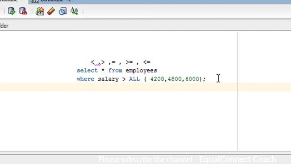
Task: Click the 'ALL' keyword
Action: [135, 79]
